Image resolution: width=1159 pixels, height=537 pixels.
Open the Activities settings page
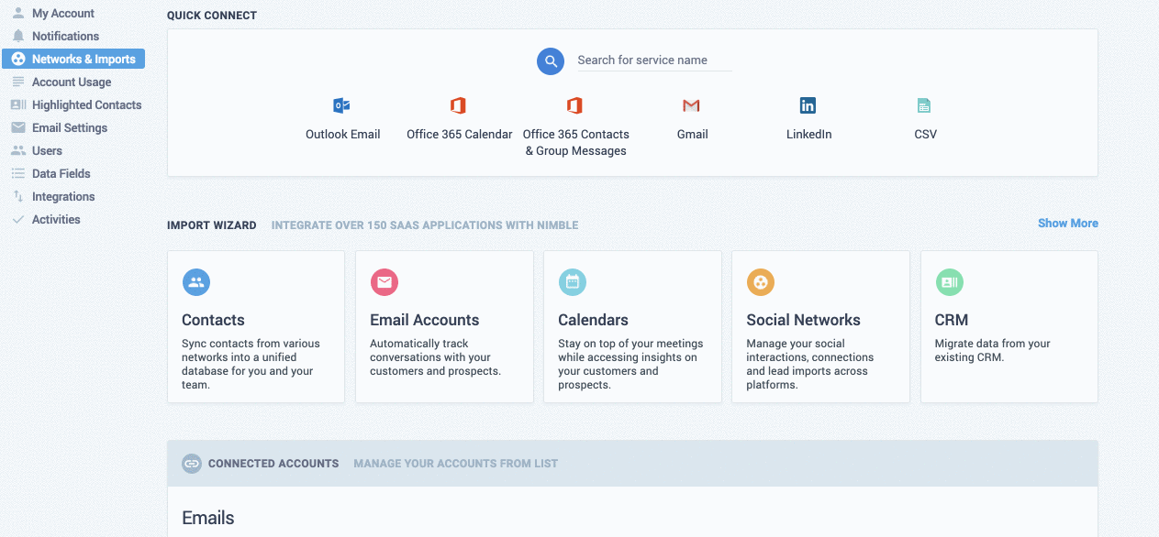coord(56,219)
